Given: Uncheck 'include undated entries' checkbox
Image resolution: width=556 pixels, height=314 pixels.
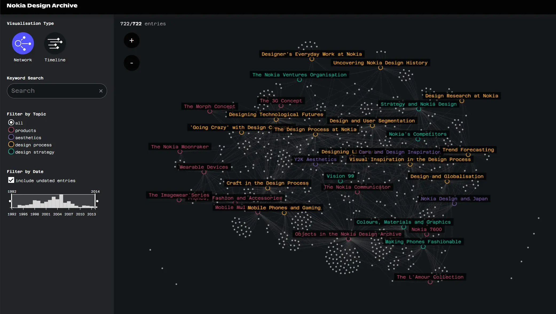Looking at the screenshot, I should 11,180.
